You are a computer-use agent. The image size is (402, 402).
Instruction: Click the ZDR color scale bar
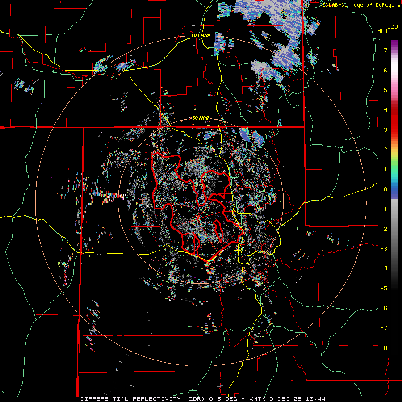coord(394,199)
